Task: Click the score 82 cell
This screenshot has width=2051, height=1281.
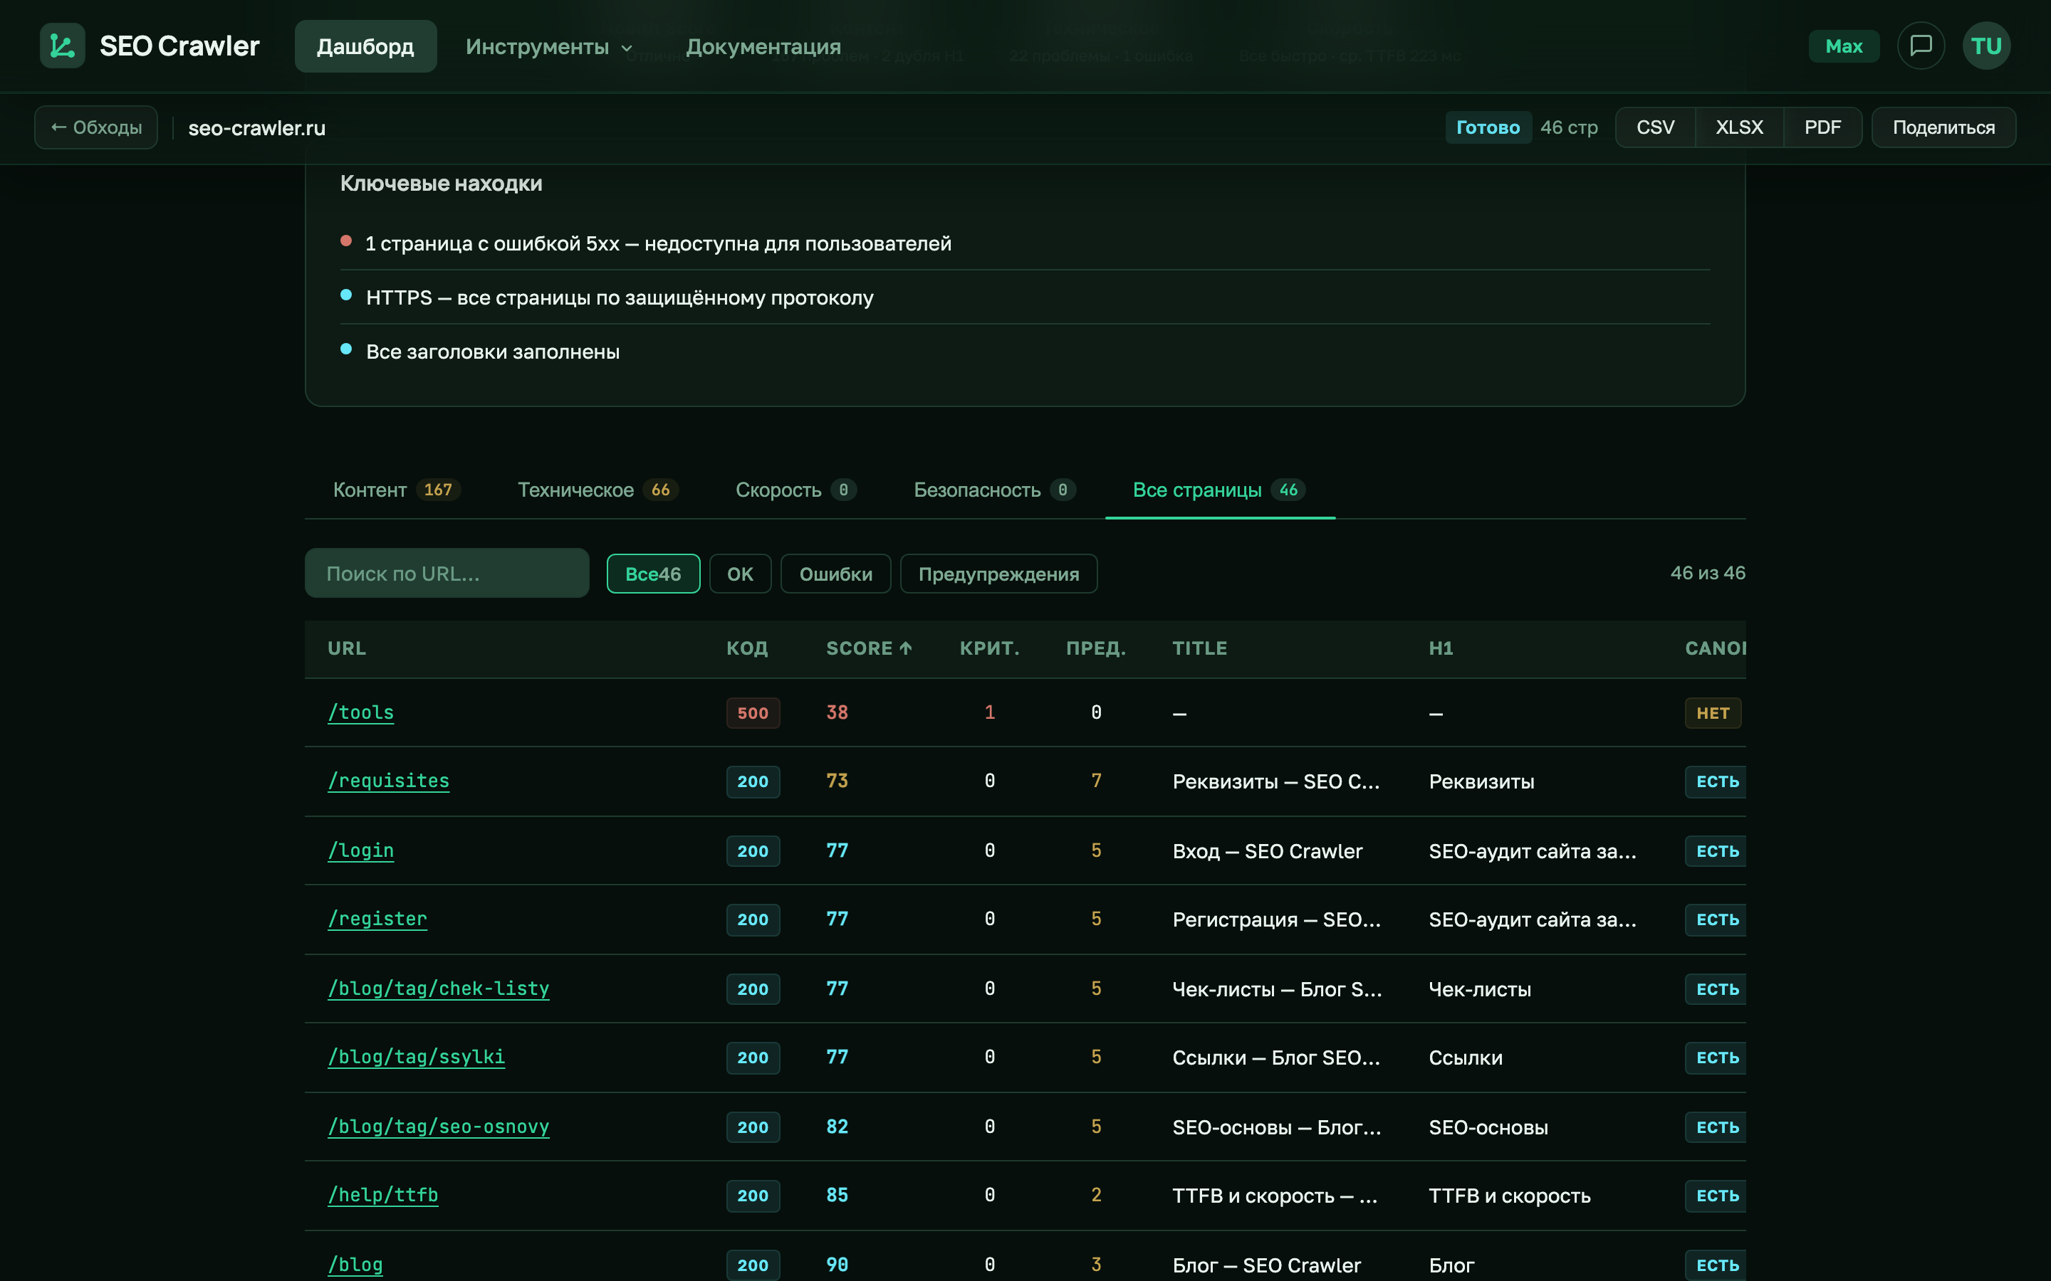Action: (837, 1127)
